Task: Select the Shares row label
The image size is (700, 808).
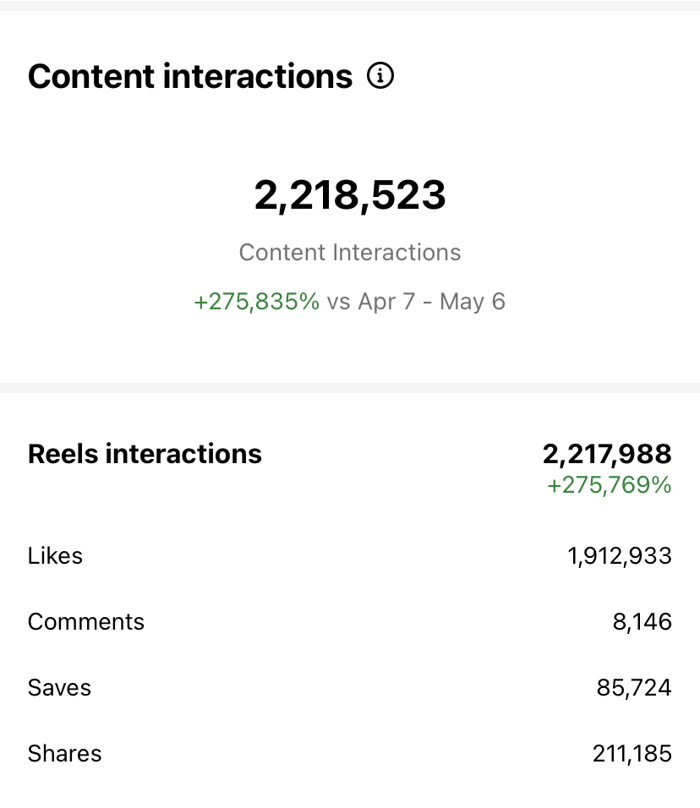Action: point(65,754)
